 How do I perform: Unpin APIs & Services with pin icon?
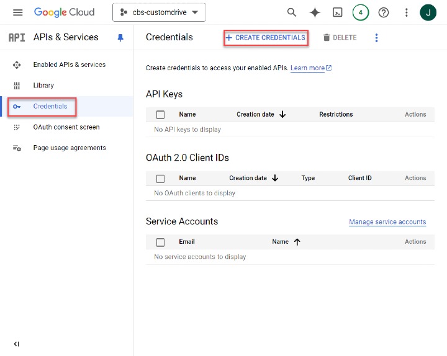[x=120, y=38]
